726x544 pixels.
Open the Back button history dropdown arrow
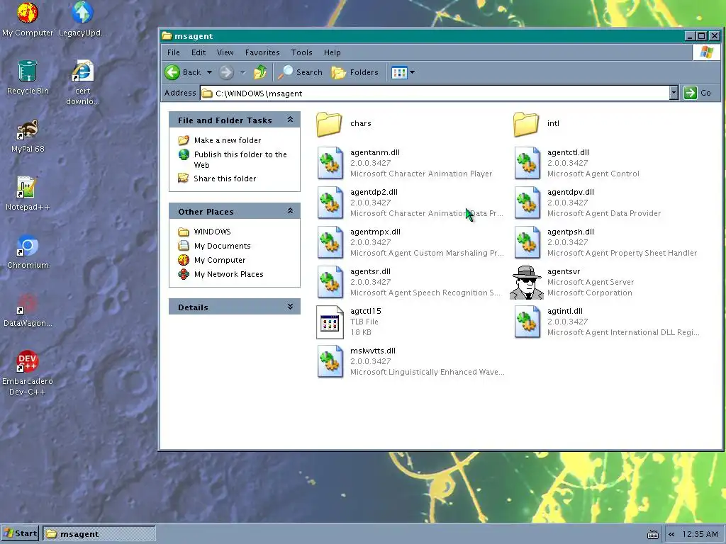(x=209, y=72)
